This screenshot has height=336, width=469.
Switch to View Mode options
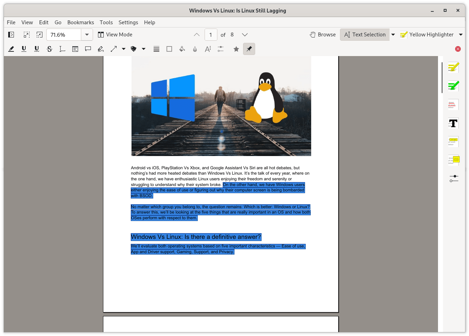point(115,34)
